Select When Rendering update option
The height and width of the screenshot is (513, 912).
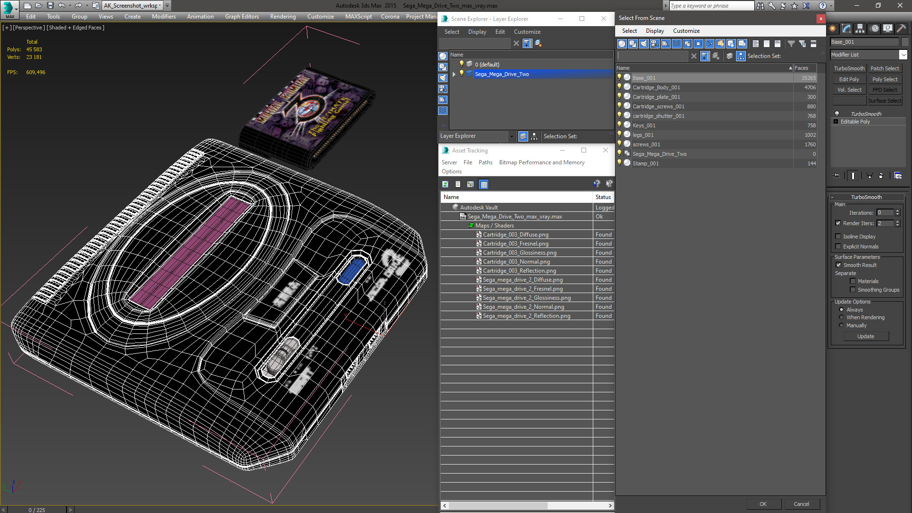pos(841,317)
